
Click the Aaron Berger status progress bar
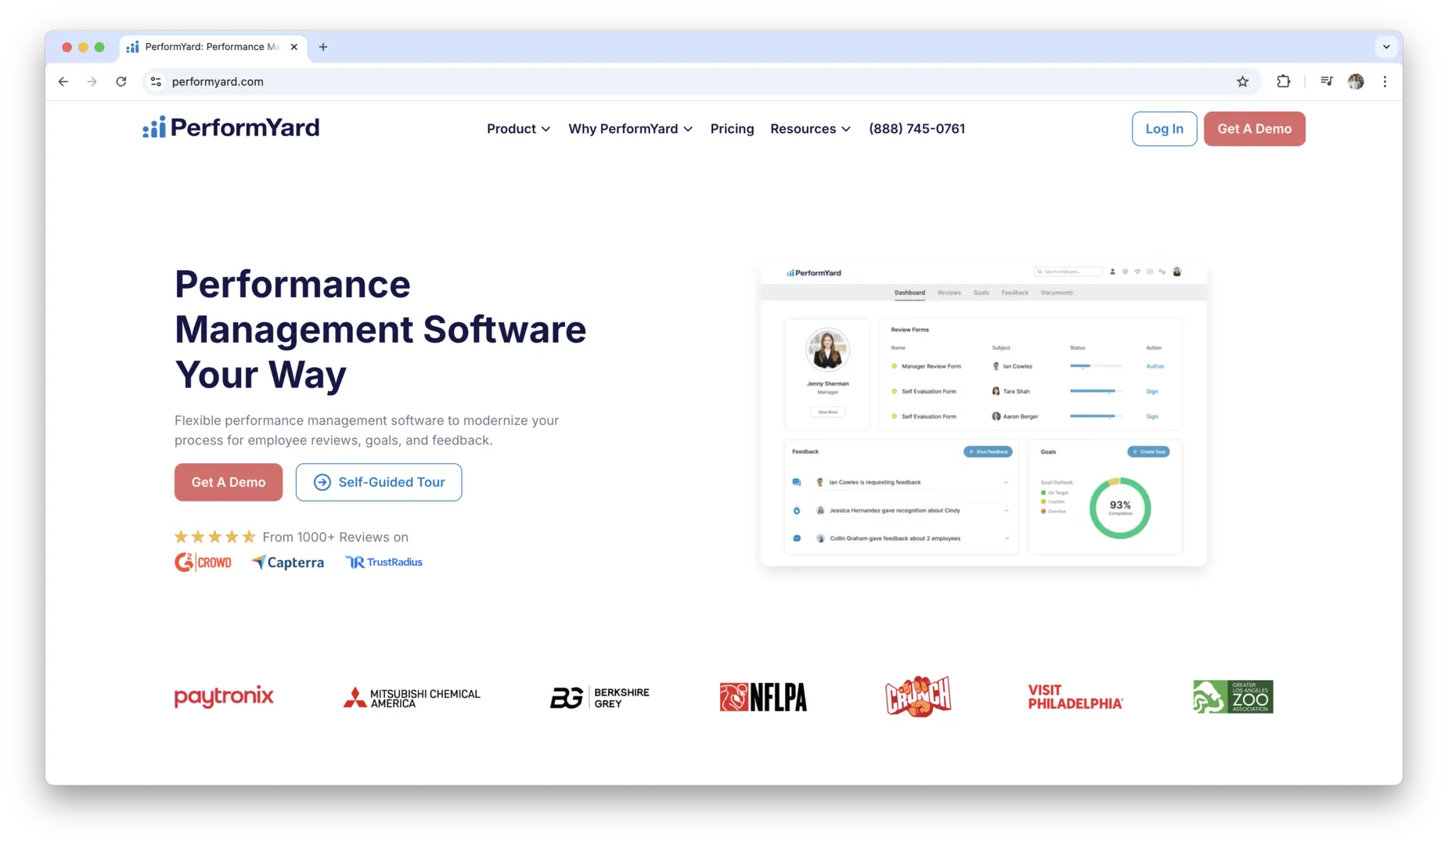tap(1096, 416)
